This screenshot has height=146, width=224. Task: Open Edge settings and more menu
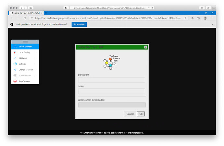pos(212,18)
